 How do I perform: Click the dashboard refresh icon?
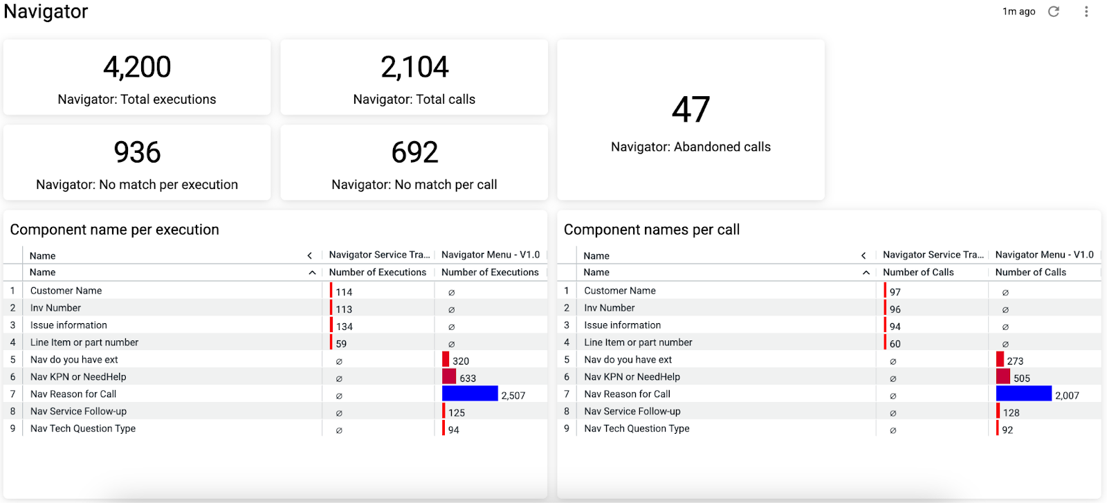tap(1054, 11)
